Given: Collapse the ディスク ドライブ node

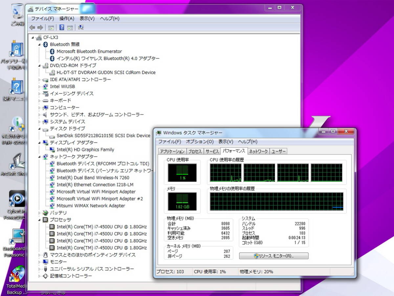Looking at the screenshot, I should pyautogui.click(x=39, y=129).
